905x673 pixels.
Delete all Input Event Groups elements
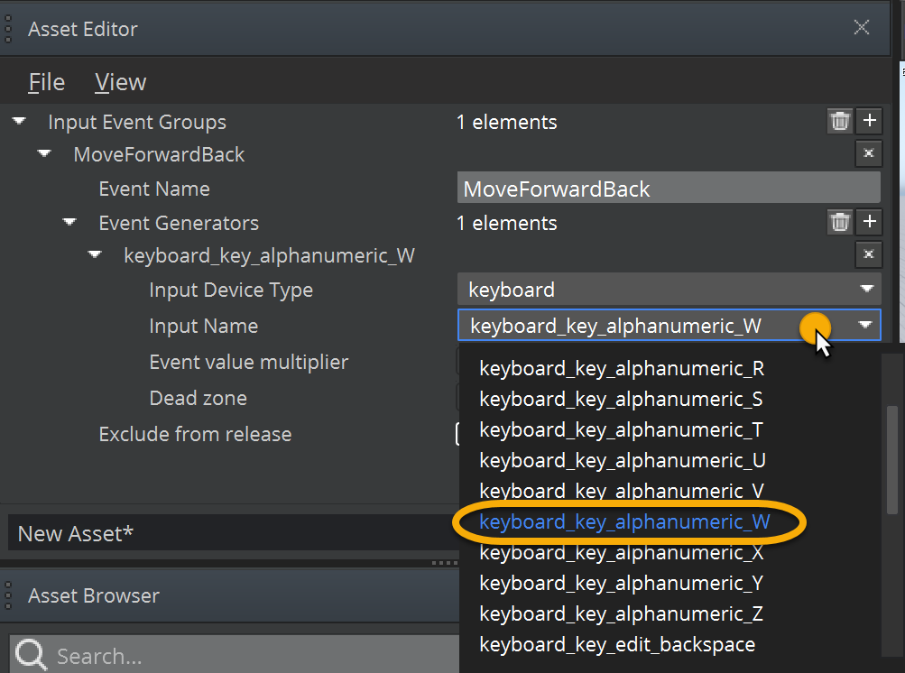pos(839,121)
